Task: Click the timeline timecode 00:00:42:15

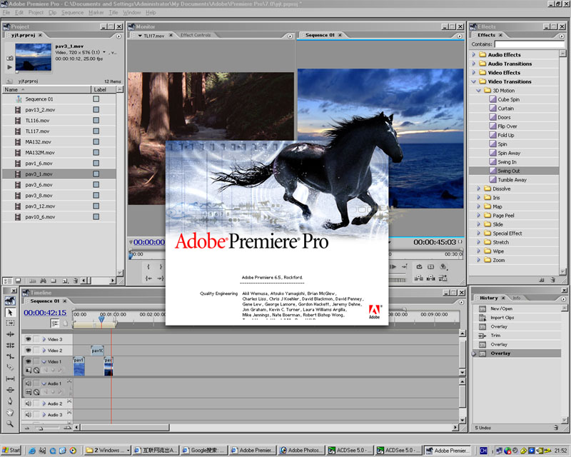Action: [45, 312]
